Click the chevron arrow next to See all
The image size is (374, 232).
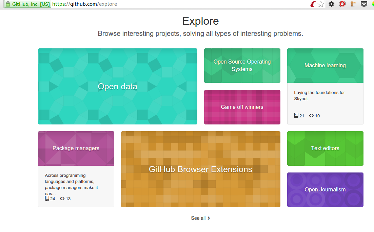tap(209, 218)
